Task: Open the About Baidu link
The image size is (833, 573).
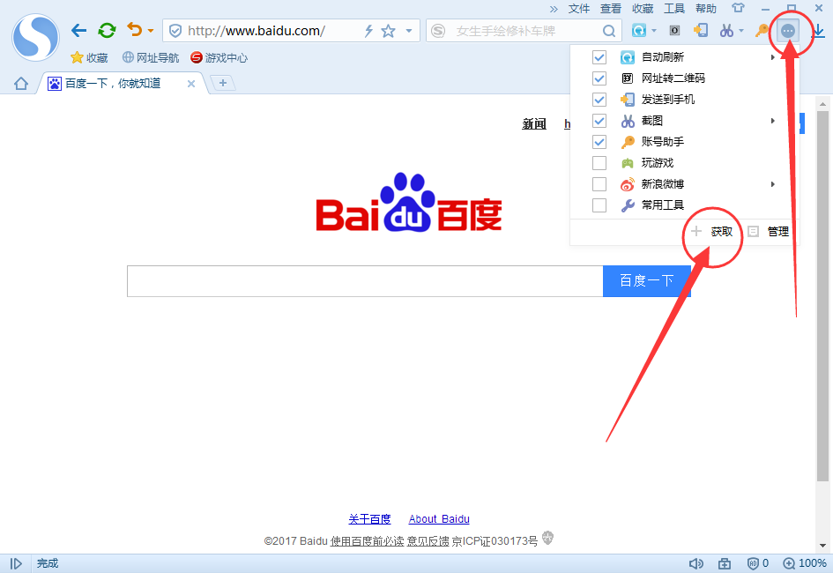Action: 439,519
